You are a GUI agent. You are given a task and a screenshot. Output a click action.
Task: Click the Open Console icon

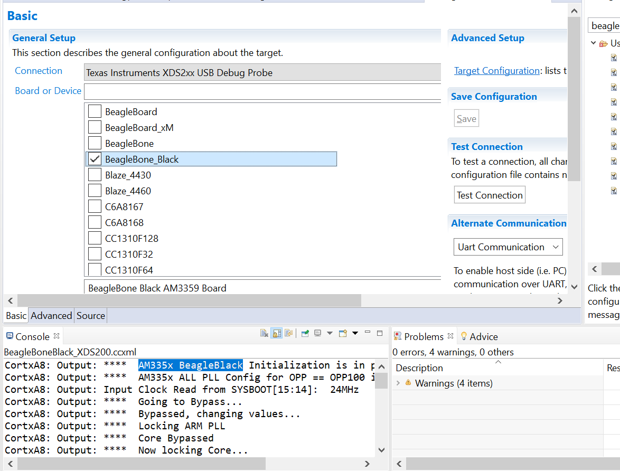pyautogui.click(x=343, y=333)
